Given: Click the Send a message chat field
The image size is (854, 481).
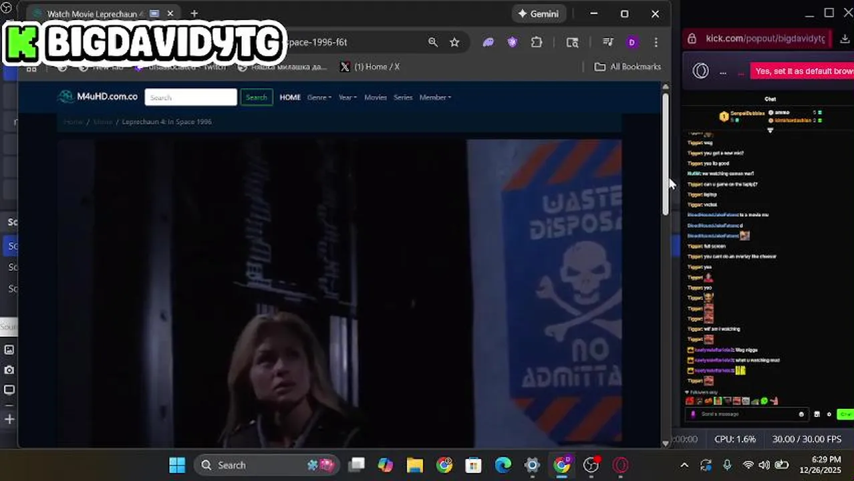Looking at the screenshot, I should 747,414.
